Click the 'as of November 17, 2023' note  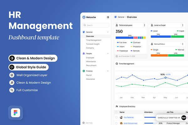[127, 56]
